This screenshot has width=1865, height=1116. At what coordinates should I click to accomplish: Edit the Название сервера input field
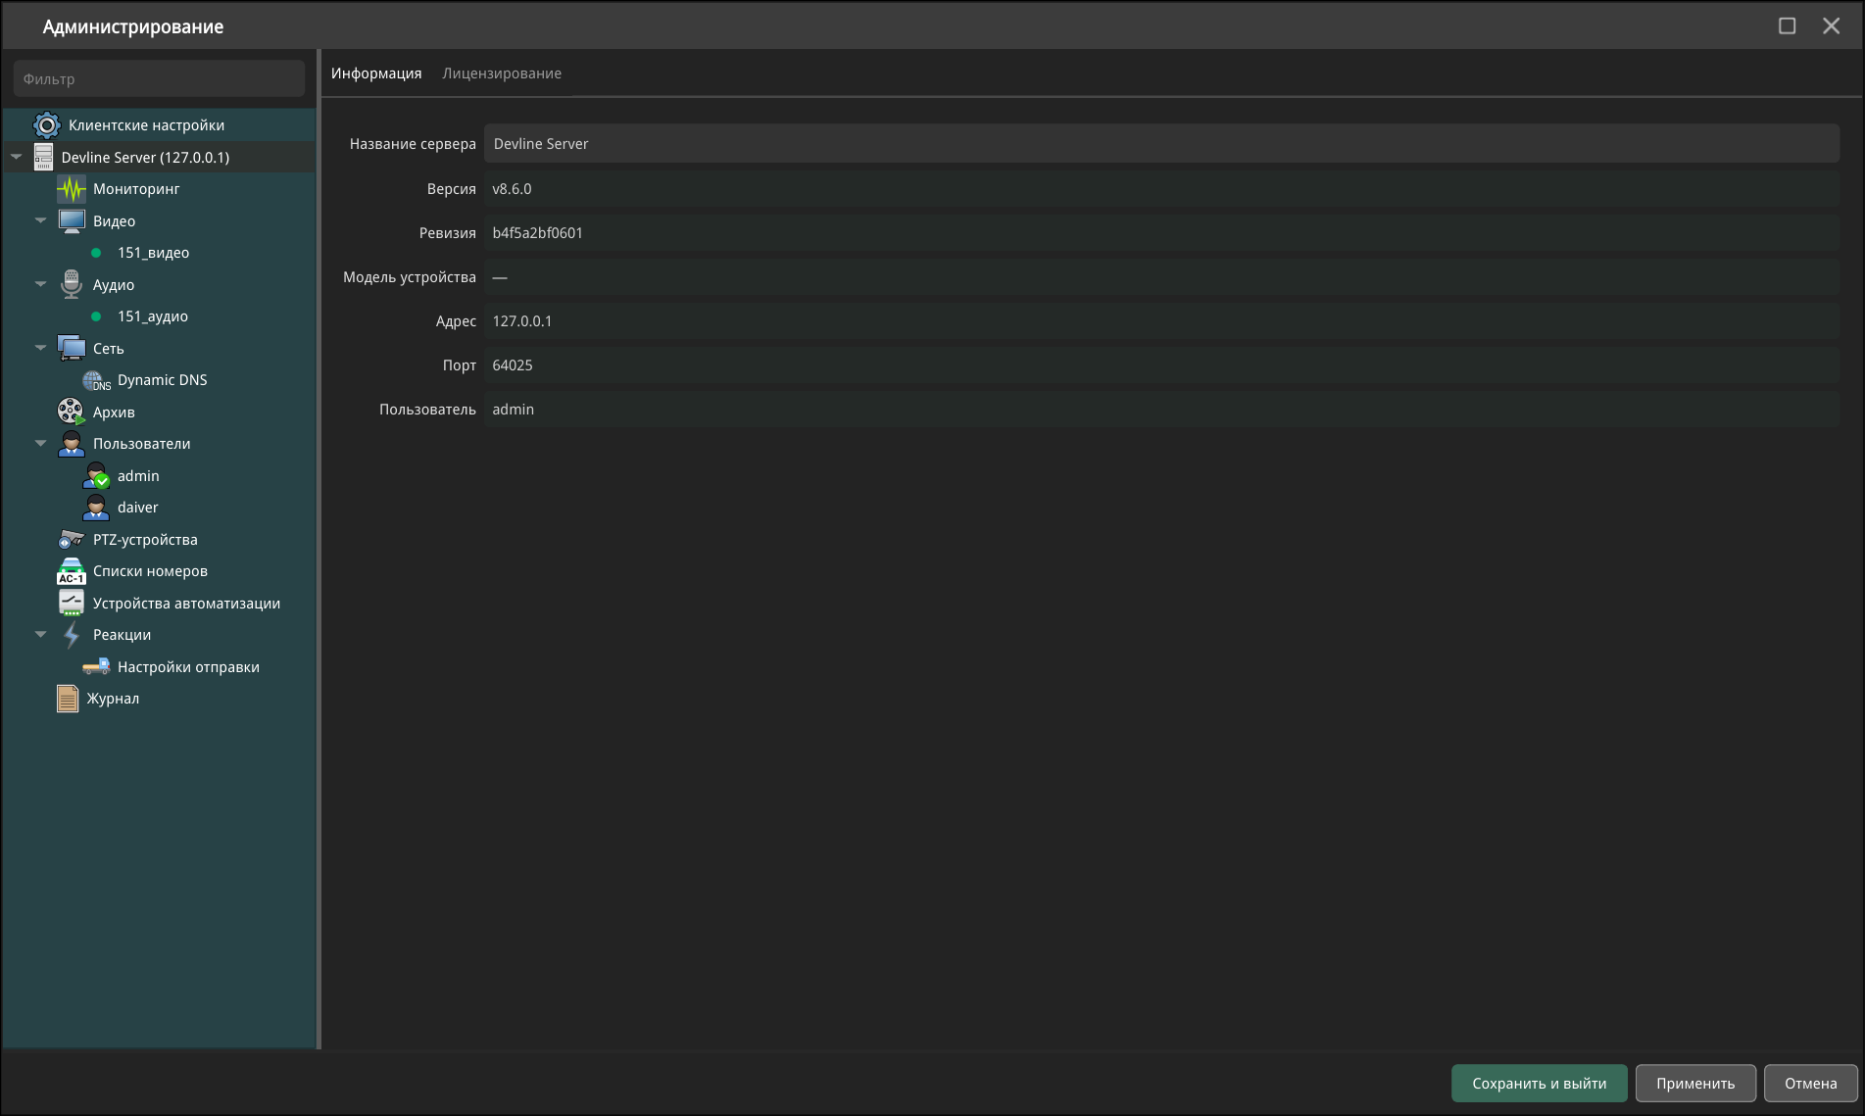tap(1161, 144)
